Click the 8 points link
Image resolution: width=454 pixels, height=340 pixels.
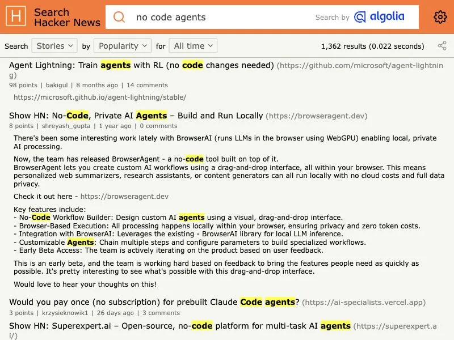click(x=21, y=126)
